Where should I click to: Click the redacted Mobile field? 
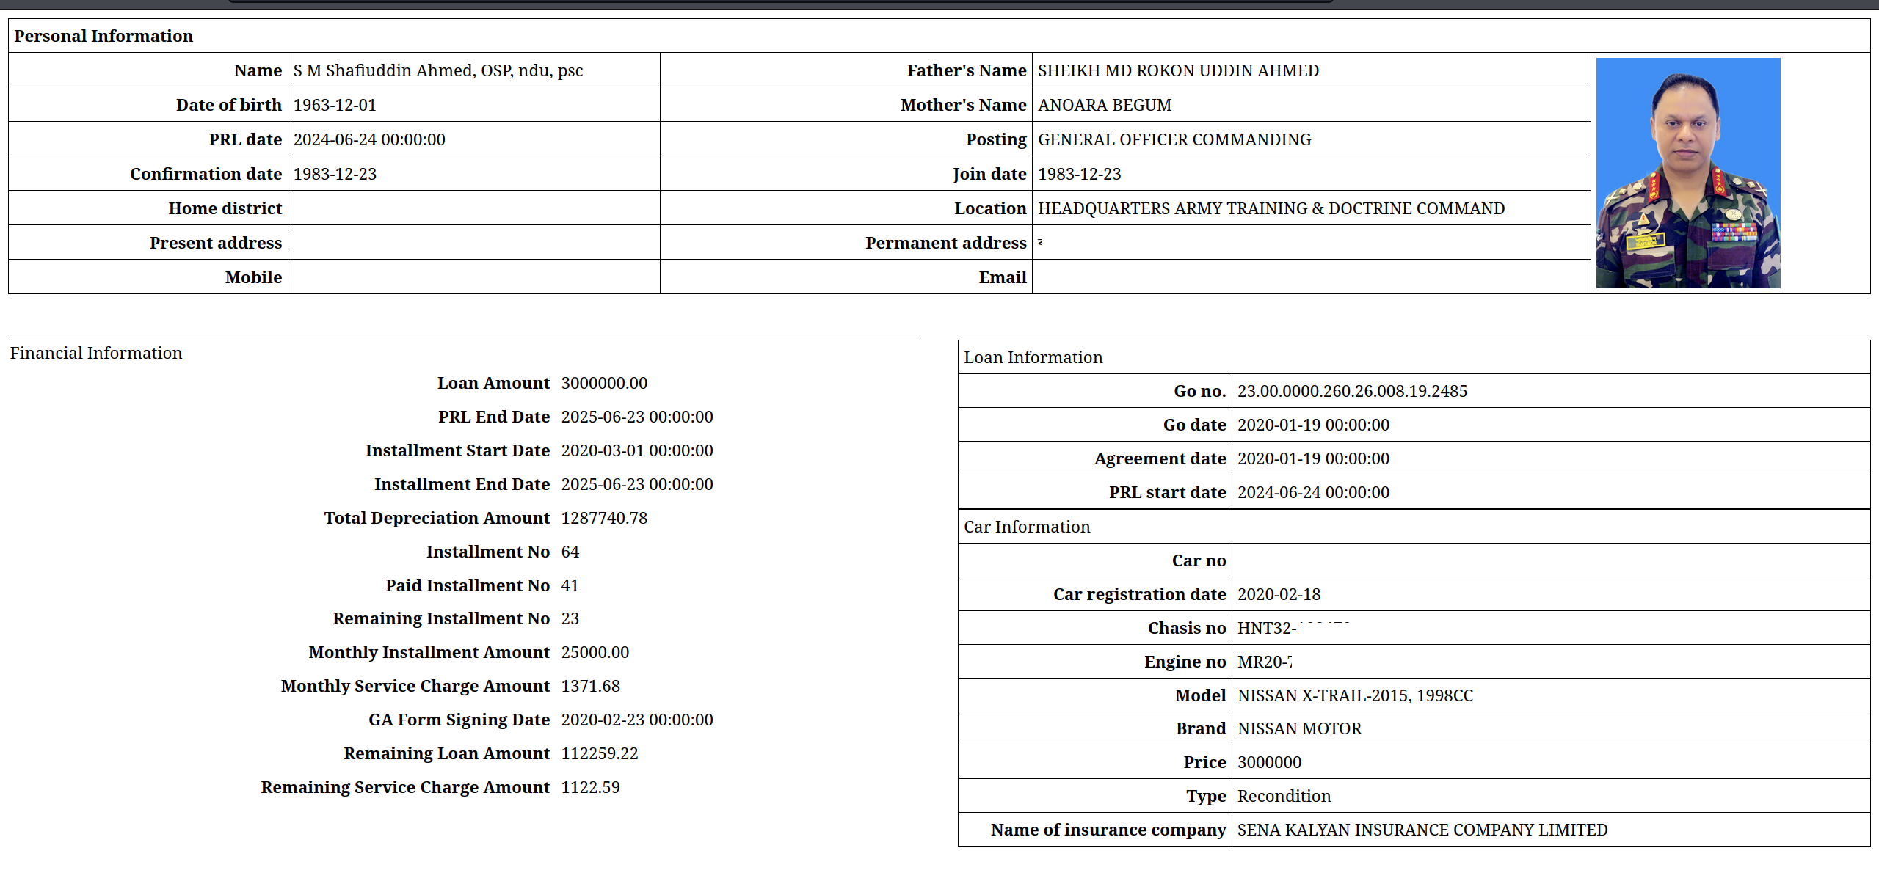[402, 277]
